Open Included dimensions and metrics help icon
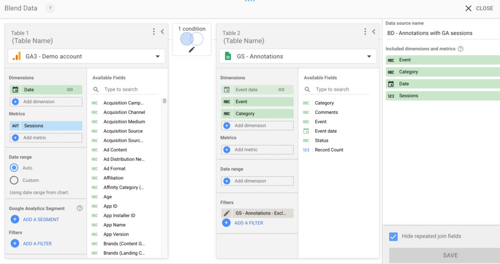 [460, 49]
